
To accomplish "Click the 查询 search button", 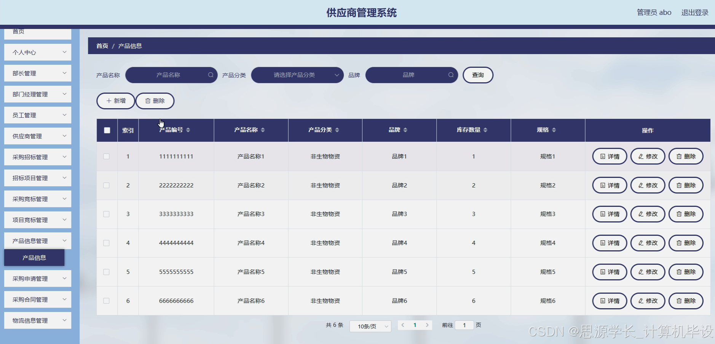I will pyautogui.click(x=478, y=75).
